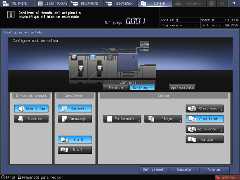The width and height of the screenshot is (240, 180).
Task: Open the Plegar folding options
Action: point(163,119)
